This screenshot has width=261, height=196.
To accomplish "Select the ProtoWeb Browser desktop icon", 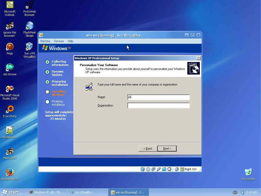I will 30,9.
